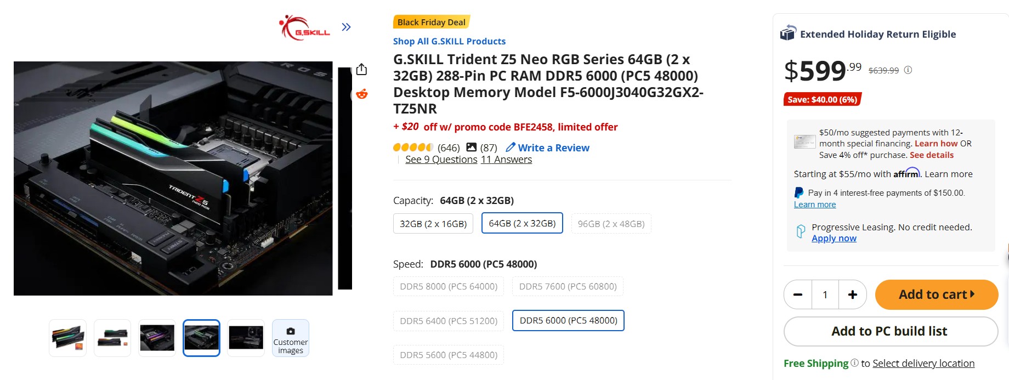Open the See 9 Questions link
This screenshot has width=1009, height=380.
[x=440, y=159]
